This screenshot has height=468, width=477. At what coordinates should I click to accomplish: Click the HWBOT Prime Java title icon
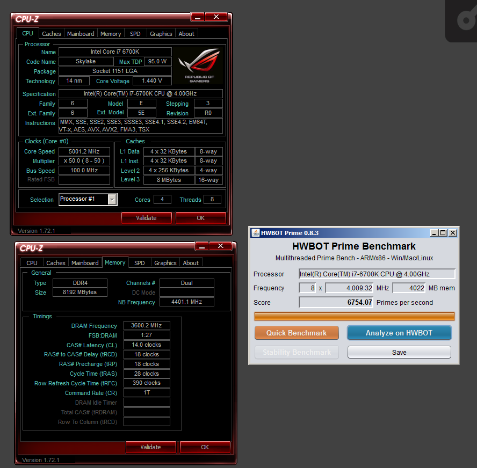(256, 233)
